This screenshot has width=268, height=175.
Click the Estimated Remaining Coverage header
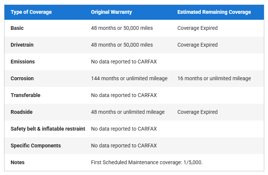pos(214,12)
